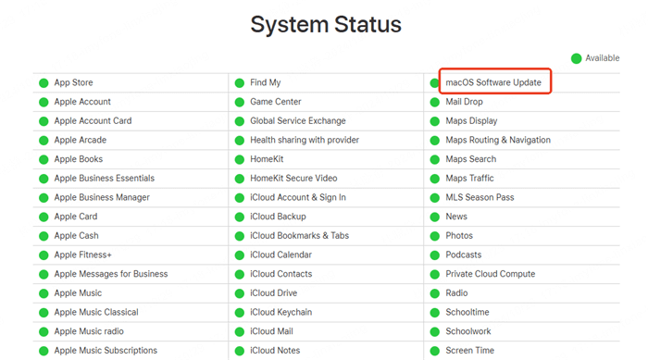Viewport: 648px width, 360px height.
Task: Click Apple Music Subscriptions label
Action: (106, 351)
